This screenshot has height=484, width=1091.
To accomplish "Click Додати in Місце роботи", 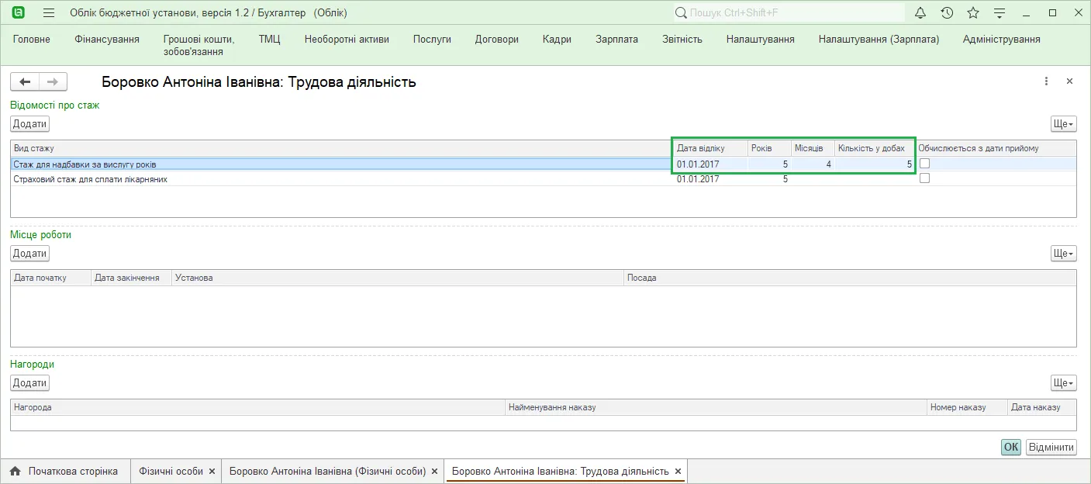I will click(30, 254).
